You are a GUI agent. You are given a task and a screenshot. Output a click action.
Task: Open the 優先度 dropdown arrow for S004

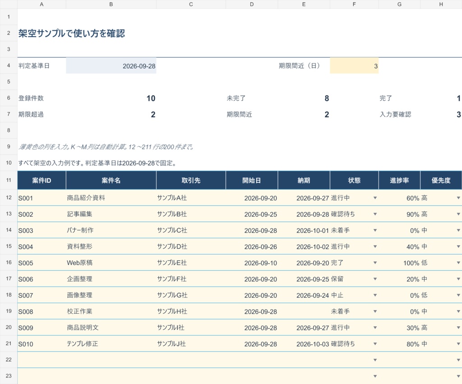pos(458,246)
